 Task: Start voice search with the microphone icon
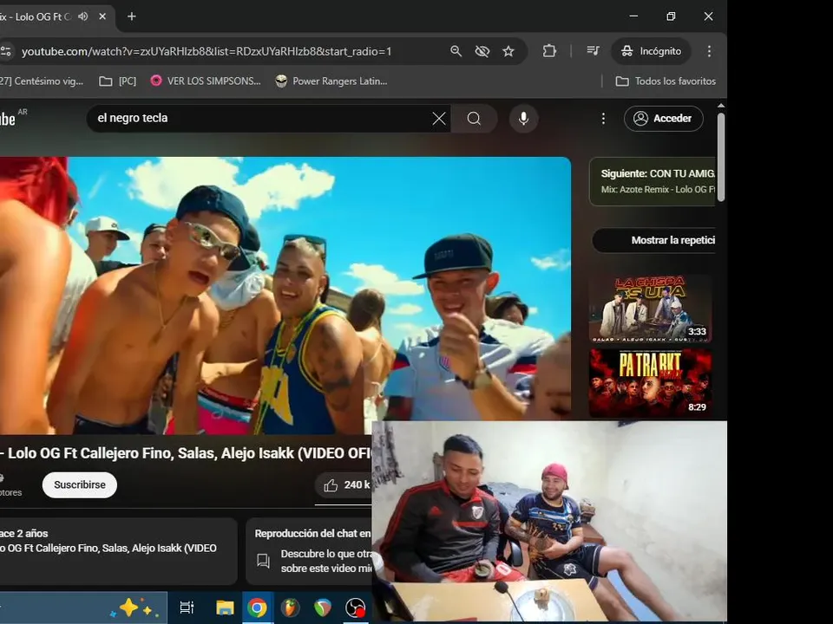click(x=523, y=119)
